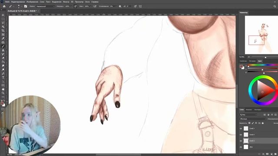Select the Lasso tool

(3, 23)
